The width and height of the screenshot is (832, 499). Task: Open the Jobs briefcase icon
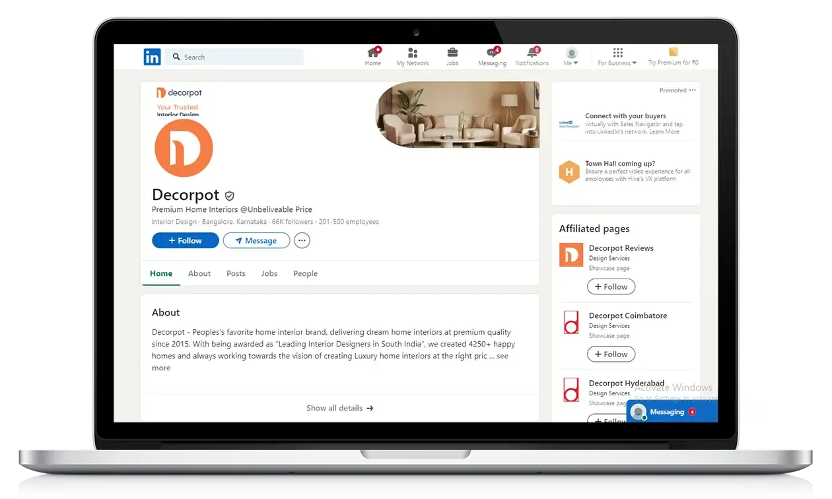click(452, 53)
